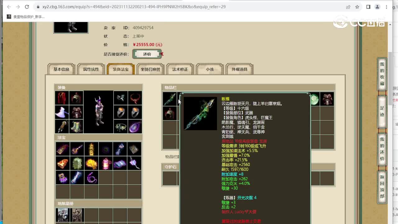Click the second 地煞星册 portrait card

pyautogui.click(x=77, y=215)
